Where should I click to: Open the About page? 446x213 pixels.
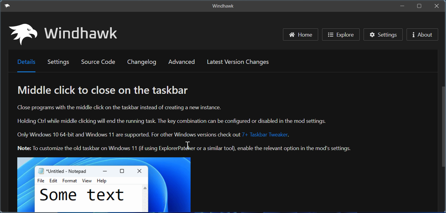(x=422, y=34)
